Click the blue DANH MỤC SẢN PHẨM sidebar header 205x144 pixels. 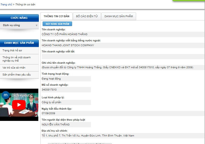pyautogui.click(x=19, y=43)
